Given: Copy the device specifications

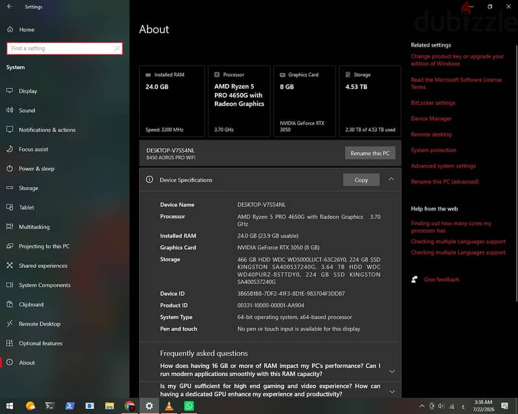Looking at the screenshot, I should [x=361, y=180].
